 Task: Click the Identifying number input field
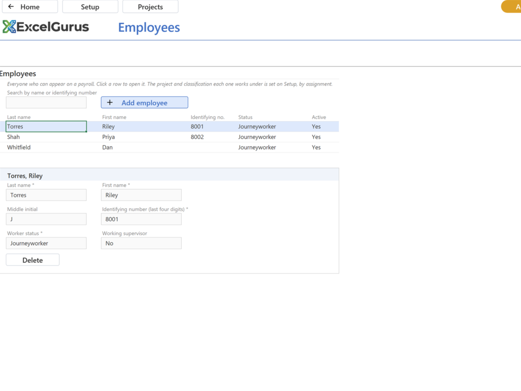coord(141,219)
